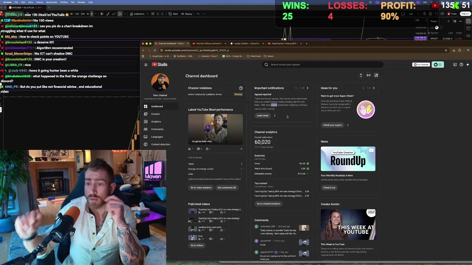The width and height of the screenshot is (472, 265).
Task: Click the Check your supers button
Action: point(333,125)
